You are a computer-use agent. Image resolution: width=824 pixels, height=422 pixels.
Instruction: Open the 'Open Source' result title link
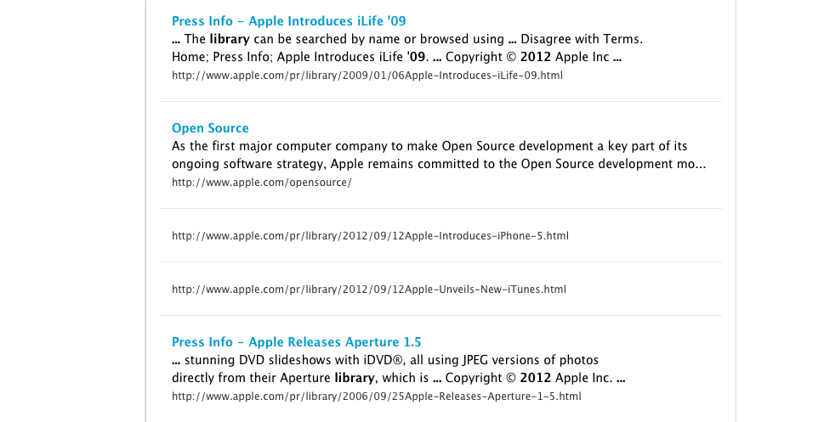210,128
